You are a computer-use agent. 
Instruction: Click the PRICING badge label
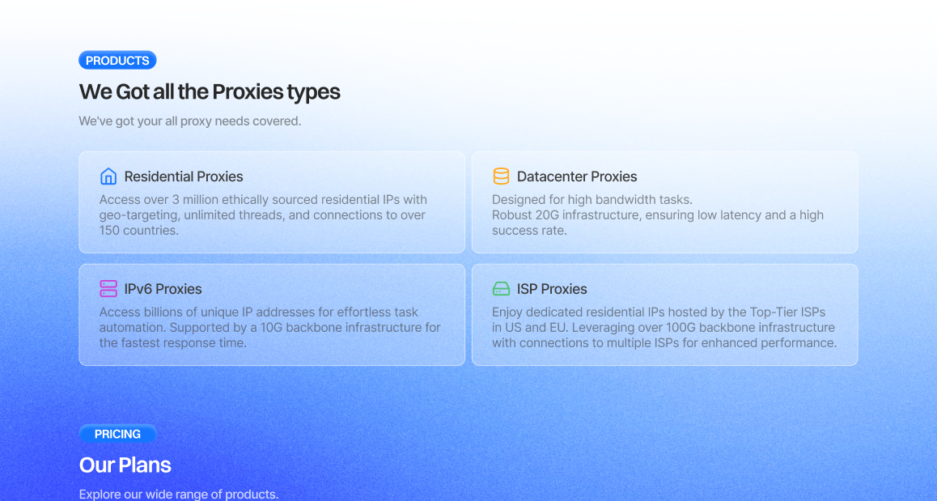[117, 434]
